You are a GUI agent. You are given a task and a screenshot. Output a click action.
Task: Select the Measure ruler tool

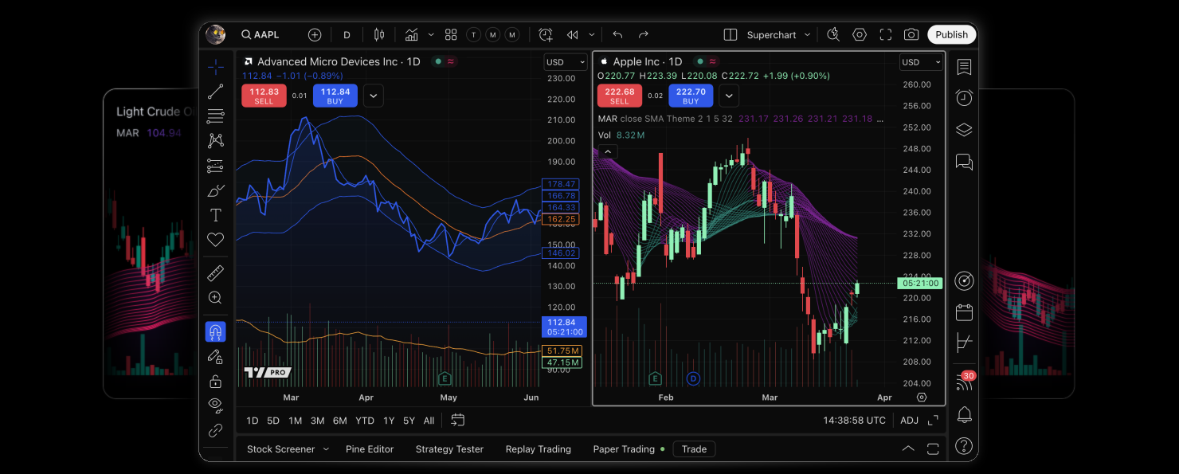[215, 272]
